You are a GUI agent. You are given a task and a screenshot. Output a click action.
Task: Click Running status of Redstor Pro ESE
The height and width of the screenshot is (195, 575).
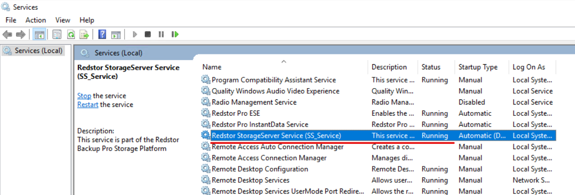(435, 113)
